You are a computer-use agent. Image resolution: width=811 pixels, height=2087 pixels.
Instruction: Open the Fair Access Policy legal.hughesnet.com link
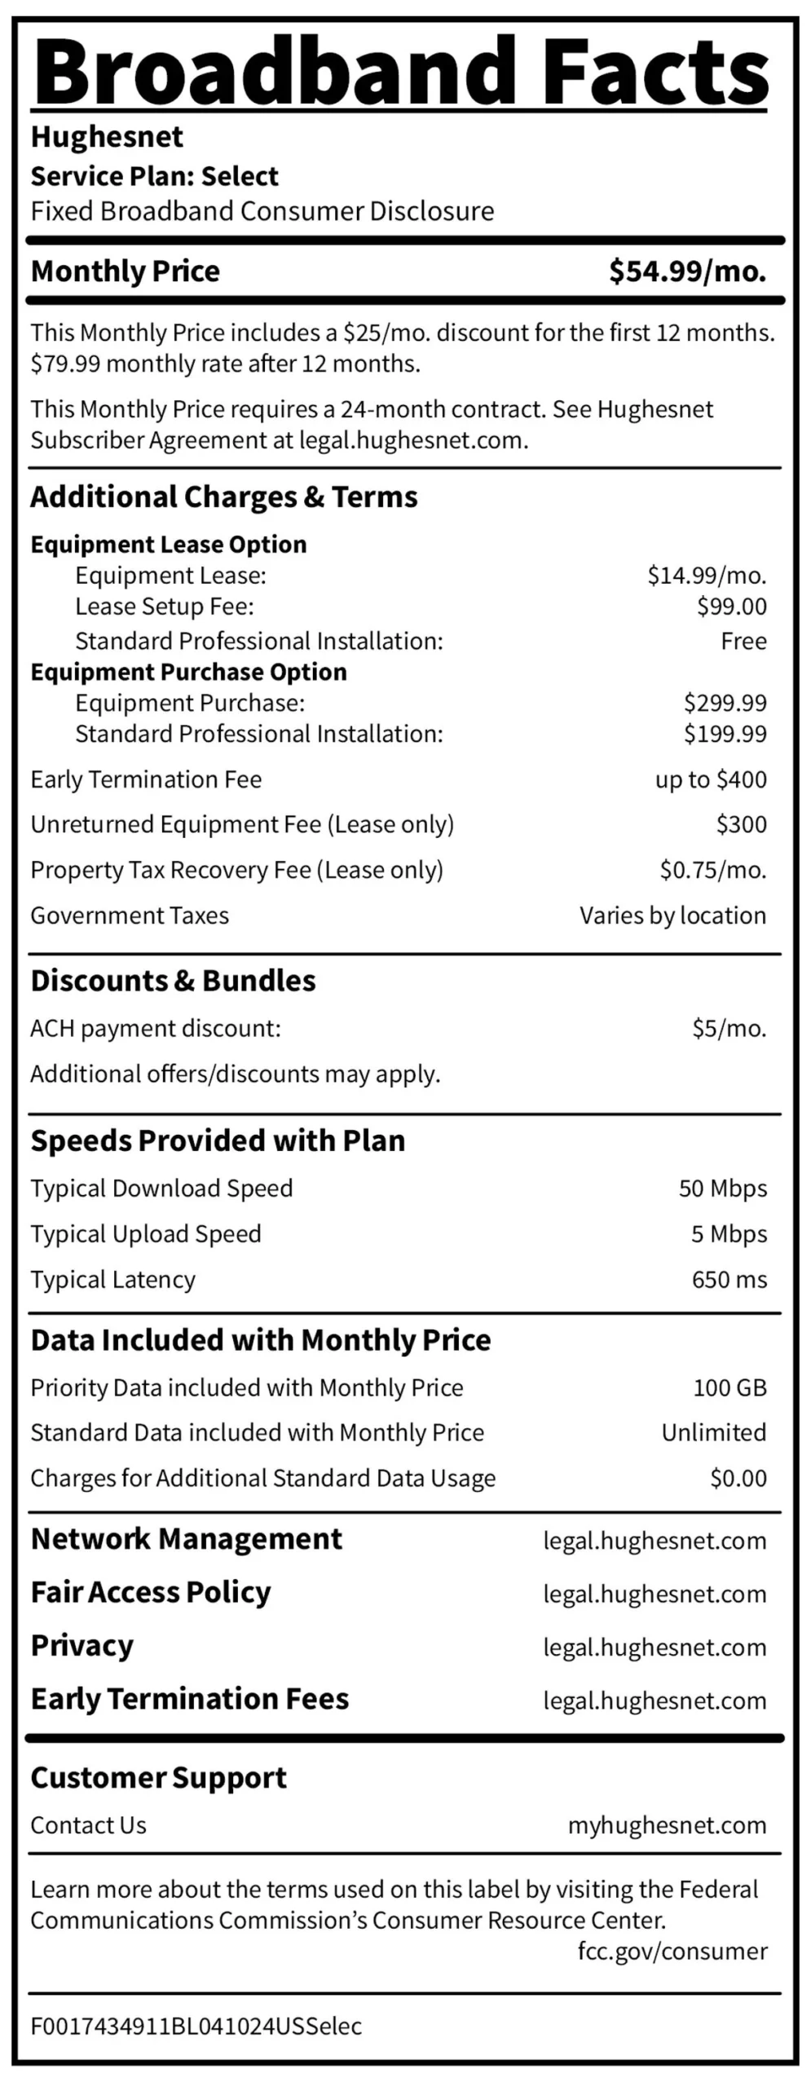pyautogui.click(x=655, y=1595)
